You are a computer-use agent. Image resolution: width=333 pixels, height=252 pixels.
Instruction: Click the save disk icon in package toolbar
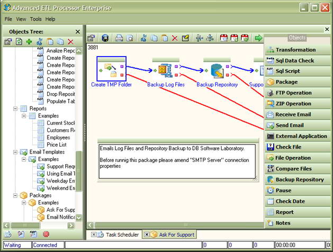(105, 38)
